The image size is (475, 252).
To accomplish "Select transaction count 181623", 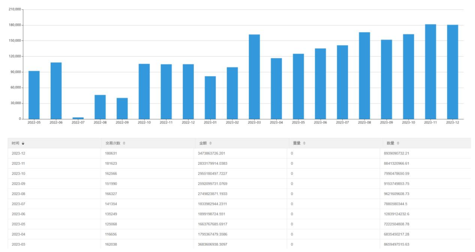I will coord(111,163).
